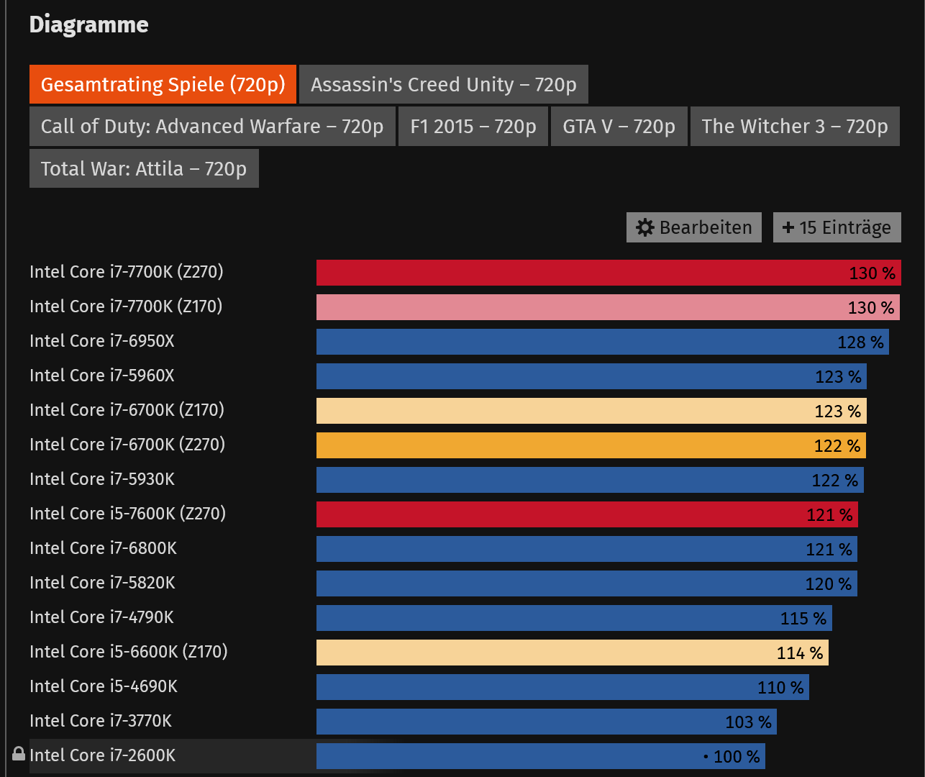This screenshot has width=925, height=777.
Task: Click the Diagramme heading
Action: click(89, 24)
